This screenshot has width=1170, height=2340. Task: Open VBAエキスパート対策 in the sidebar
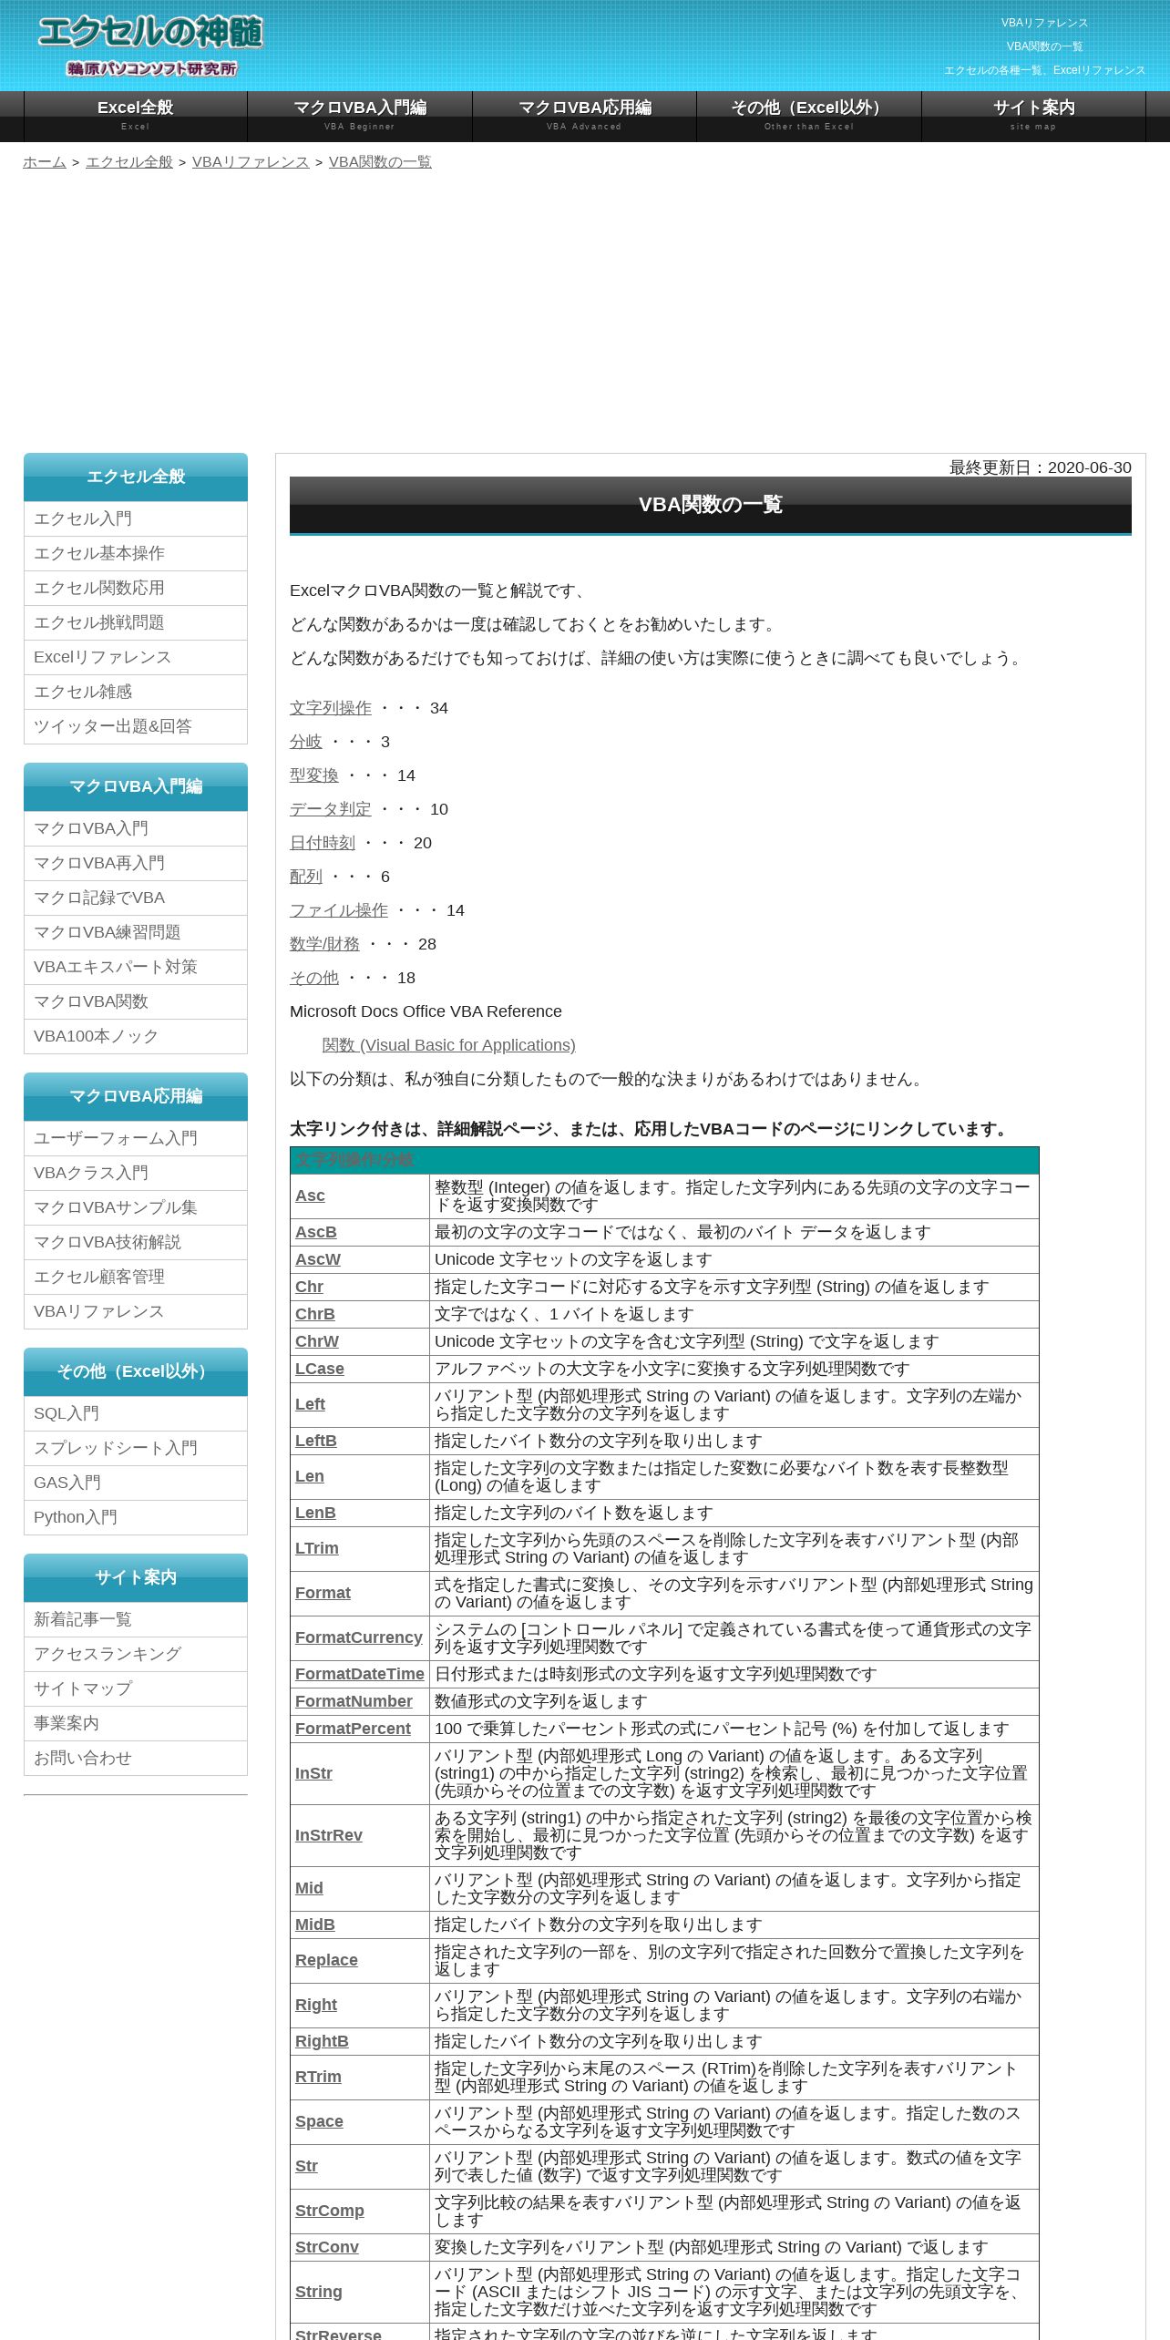tap(136, 967)
